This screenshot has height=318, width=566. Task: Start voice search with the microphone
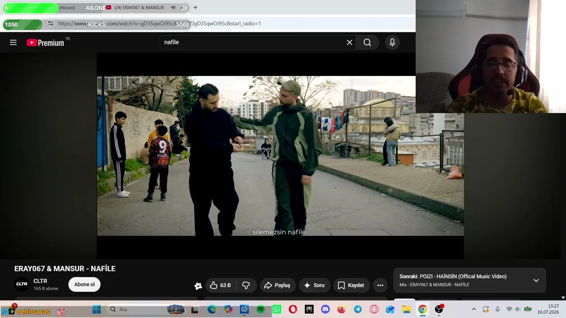click(x=392, y=42)
